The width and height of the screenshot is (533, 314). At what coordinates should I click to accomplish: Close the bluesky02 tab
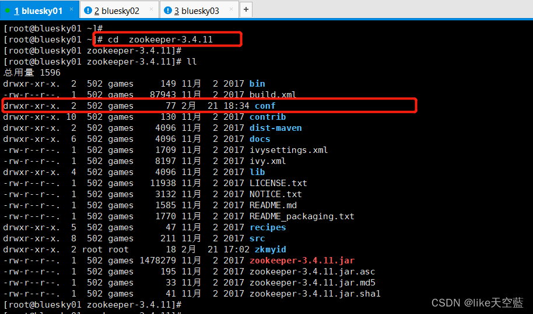[x=151, y=9]
